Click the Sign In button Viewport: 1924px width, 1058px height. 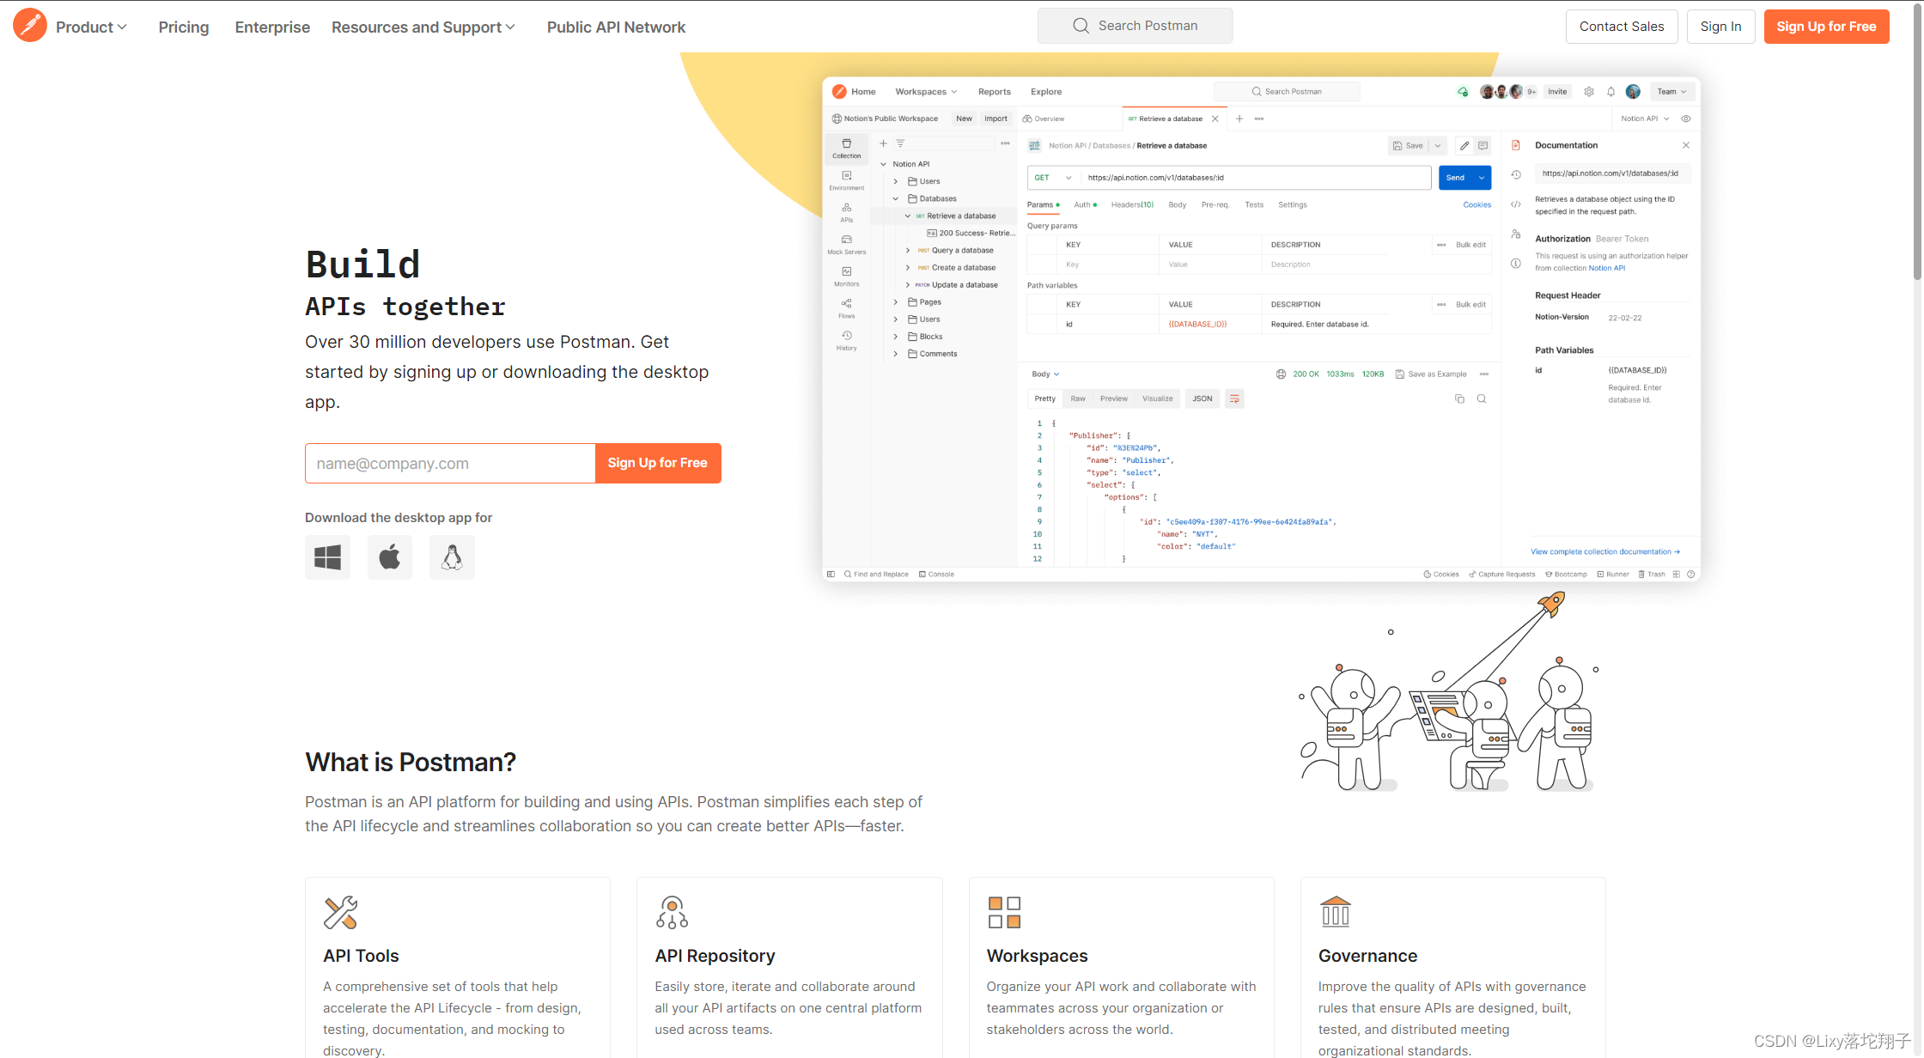pyautogui.click(x=1720, y=27)
